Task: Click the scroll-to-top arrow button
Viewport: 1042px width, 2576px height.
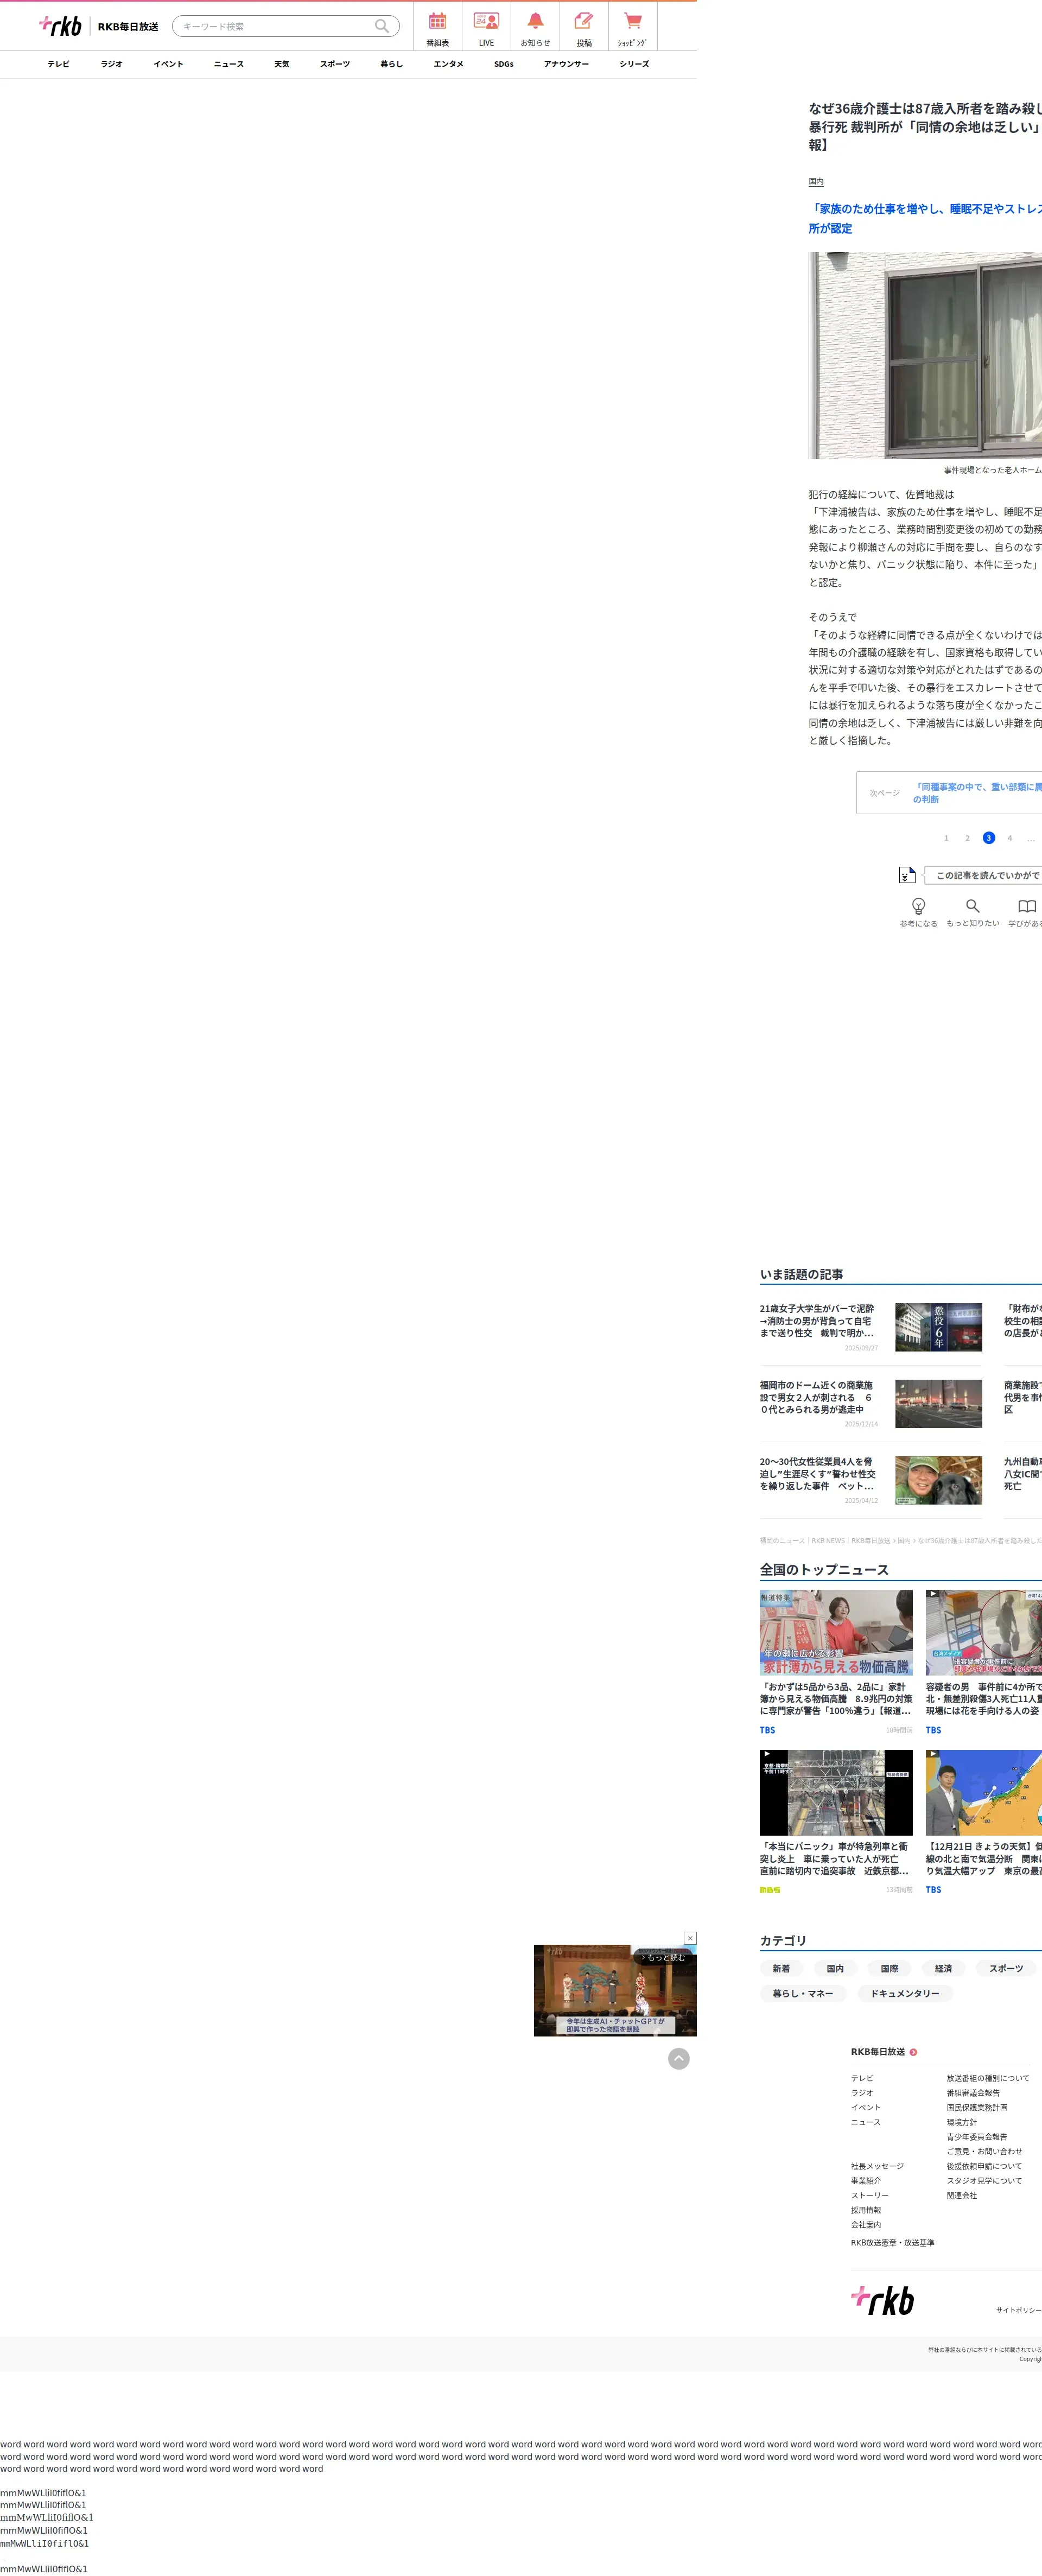Action: pyautogui.click(x=679, y=2058)
